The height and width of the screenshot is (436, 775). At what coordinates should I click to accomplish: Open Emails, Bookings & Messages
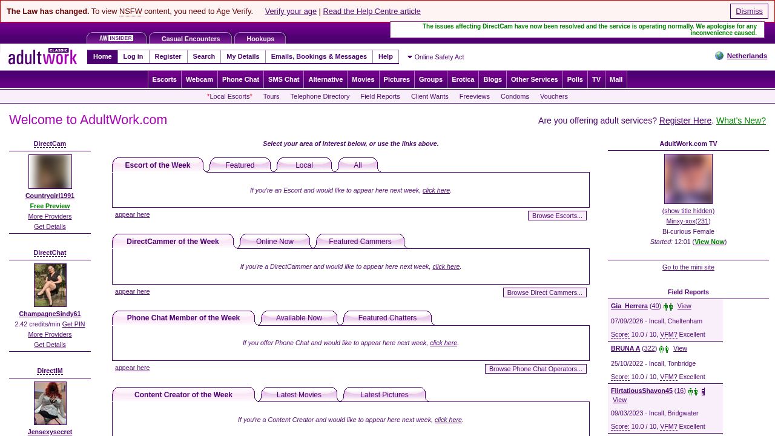319,57
